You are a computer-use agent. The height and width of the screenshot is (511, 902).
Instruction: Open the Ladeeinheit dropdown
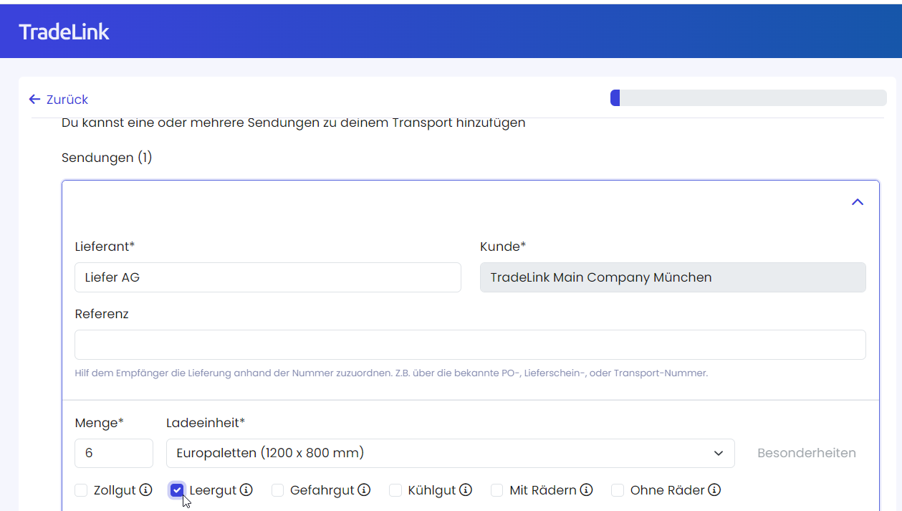(450, 453)
